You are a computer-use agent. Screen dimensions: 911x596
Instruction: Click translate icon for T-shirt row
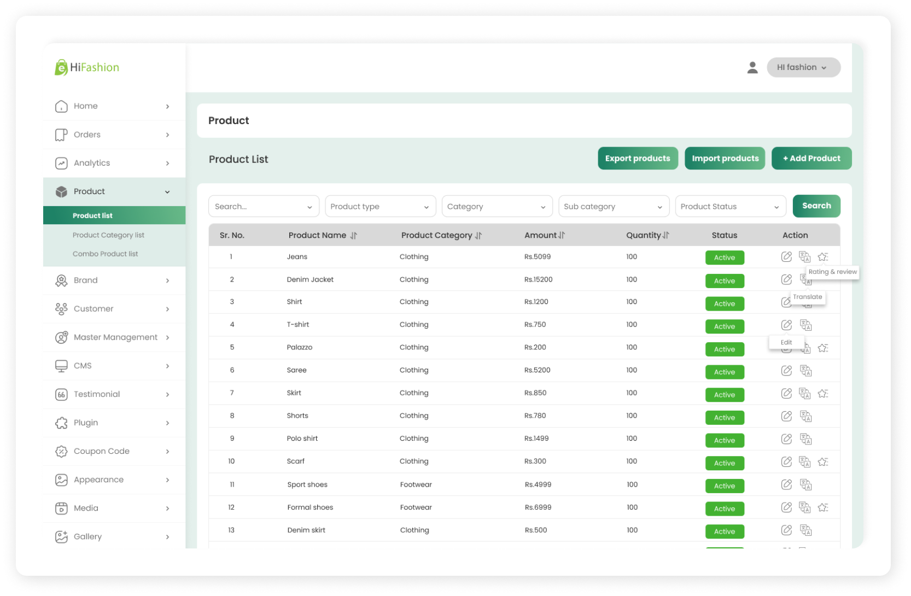click(x=805, y=325)
